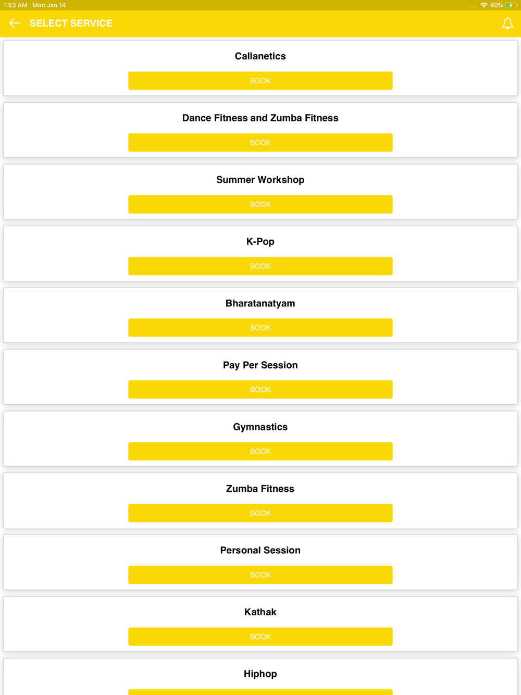Tap the back arrow icon
The image size is (521, 695).
coord(15,23)
